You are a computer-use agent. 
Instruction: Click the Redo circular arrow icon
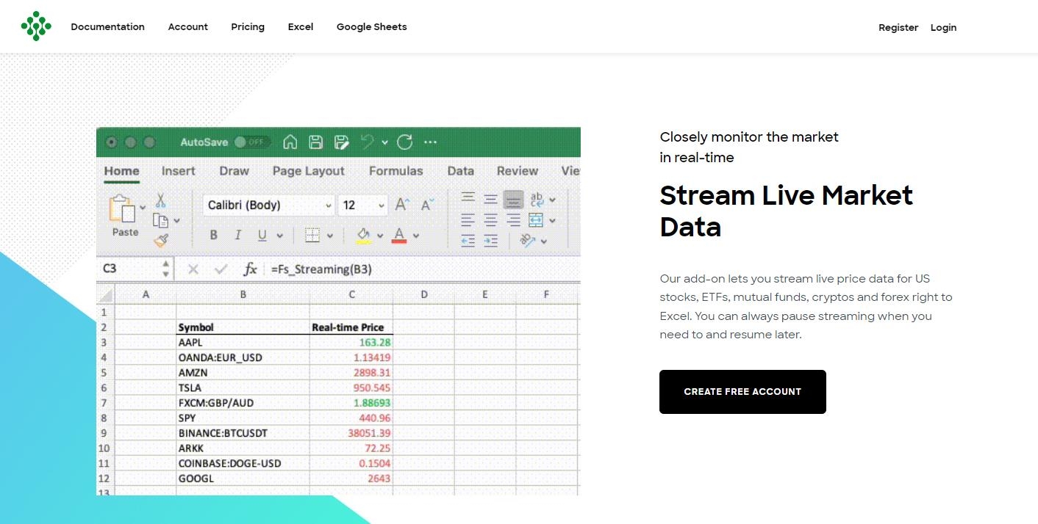point(404,142)
